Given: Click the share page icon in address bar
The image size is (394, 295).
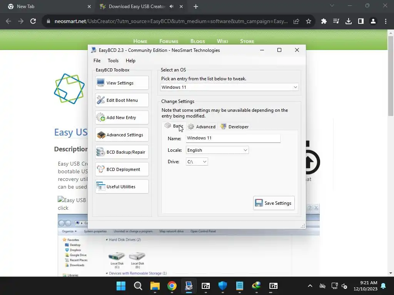Looking at the screenshot, I should [x=296, y=22].
